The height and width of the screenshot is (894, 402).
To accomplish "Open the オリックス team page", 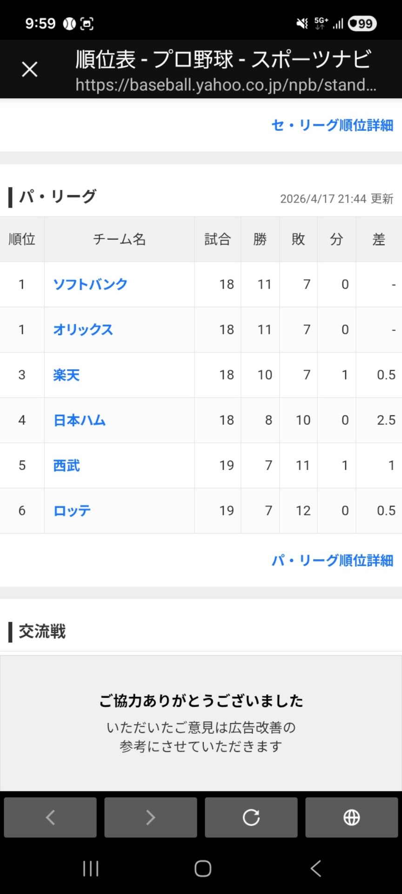I will pos(83,329).
